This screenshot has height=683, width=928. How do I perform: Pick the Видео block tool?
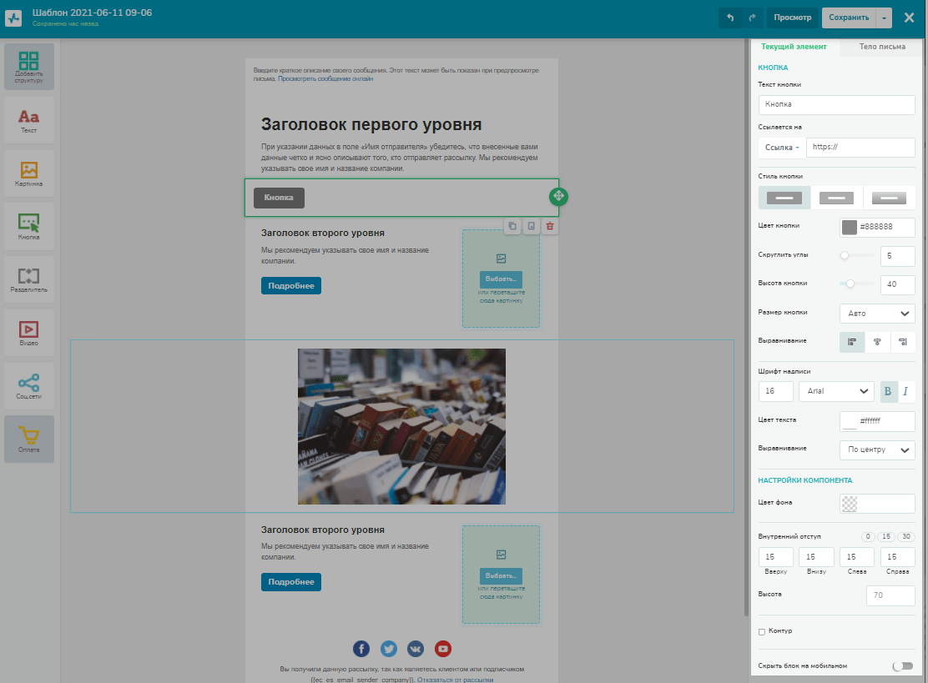click(29, 333)
